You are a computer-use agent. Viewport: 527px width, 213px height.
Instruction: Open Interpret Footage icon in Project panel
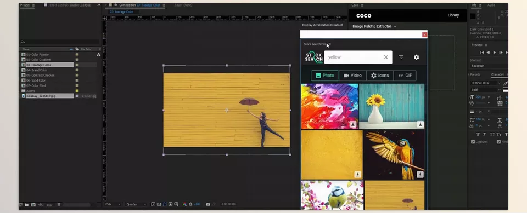click(20, 205)
